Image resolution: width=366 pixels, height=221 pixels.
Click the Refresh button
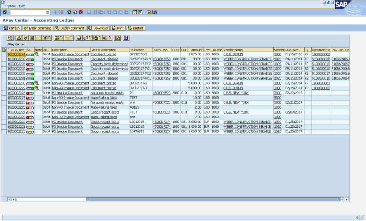pos(12,28)
